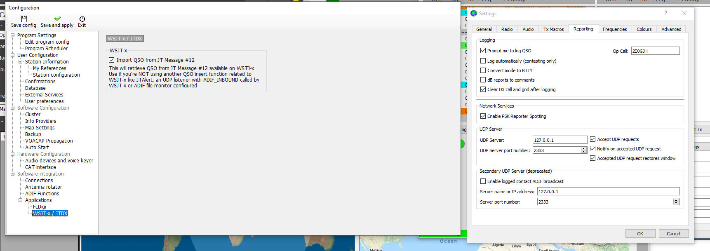Click the Save config floppy icon
This screenshot has height=251, width=710.
24,19
